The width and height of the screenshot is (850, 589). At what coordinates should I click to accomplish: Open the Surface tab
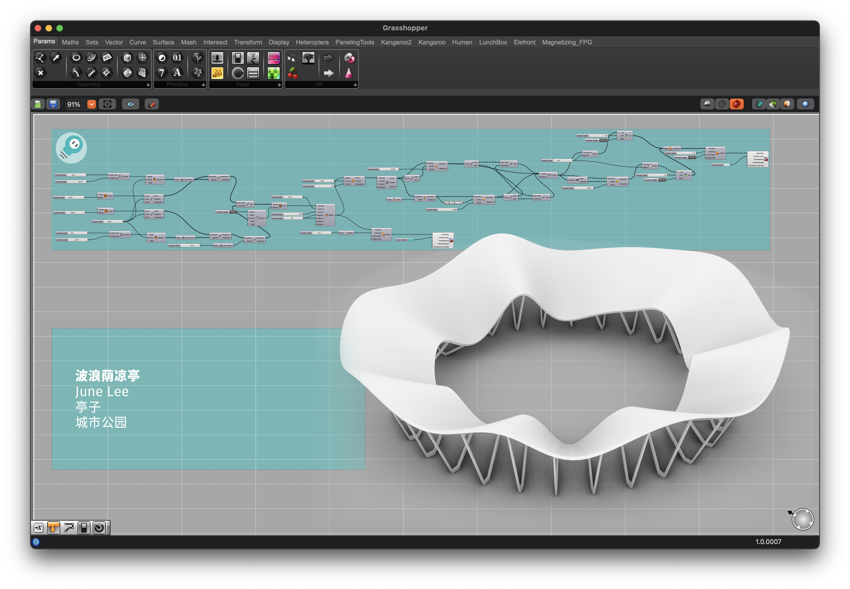[x=163, y=43]
